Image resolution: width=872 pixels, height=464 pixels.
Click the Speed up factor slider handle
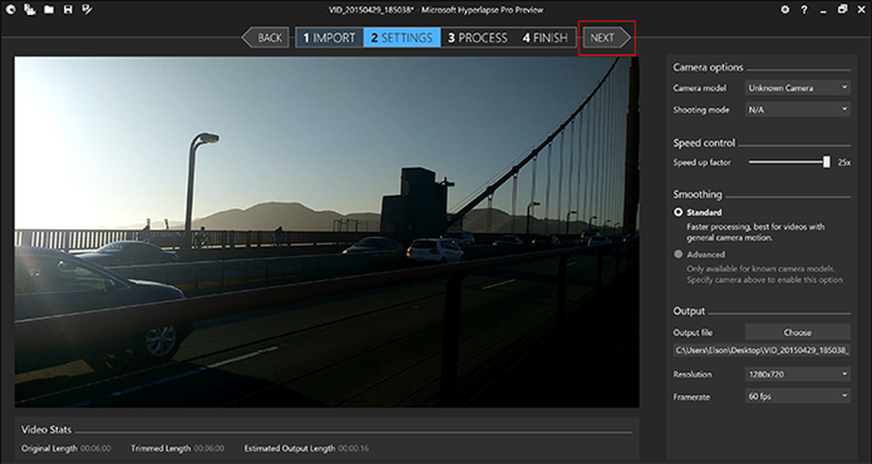(827, 162)
